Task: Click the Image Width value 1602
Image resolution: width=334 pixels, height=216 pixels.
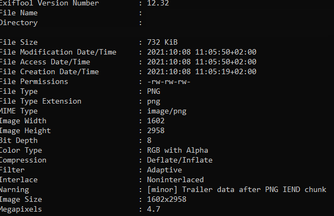Action: (156, 121)
